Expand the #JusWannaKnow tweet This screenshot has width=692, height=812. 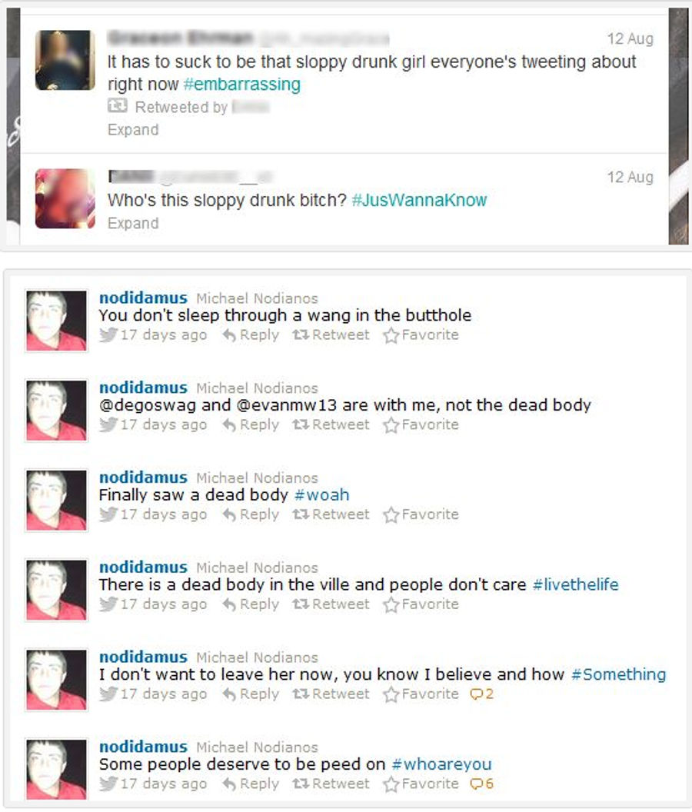tap(133, 223)
